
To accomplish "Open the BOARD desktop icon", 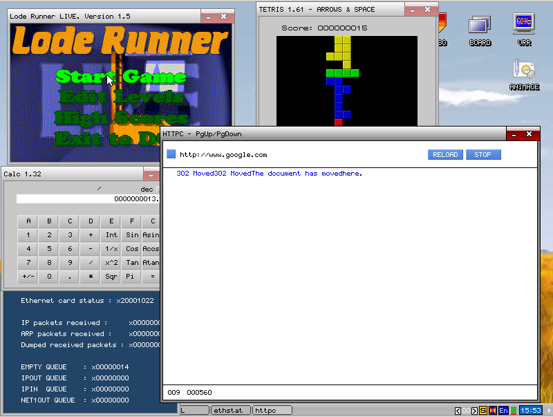I will [x=480, y=30].
